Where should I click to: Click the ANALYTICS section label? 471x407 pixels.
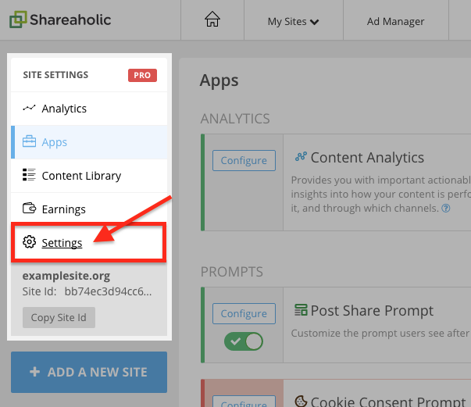[235, 119]
